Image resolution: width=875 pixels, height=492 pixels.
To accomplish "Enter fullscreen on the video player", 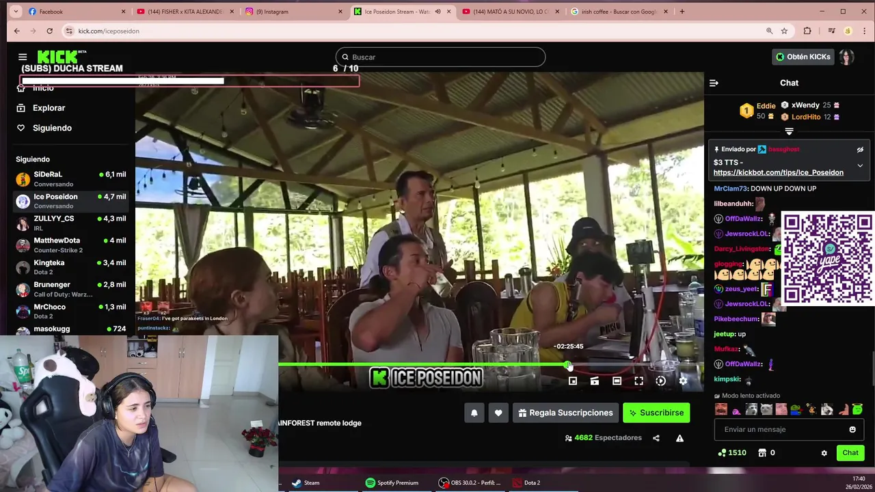I will [x=638, y=381].
